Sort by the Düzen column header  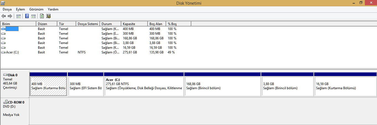pyautogui.click(x=47, y=24)
